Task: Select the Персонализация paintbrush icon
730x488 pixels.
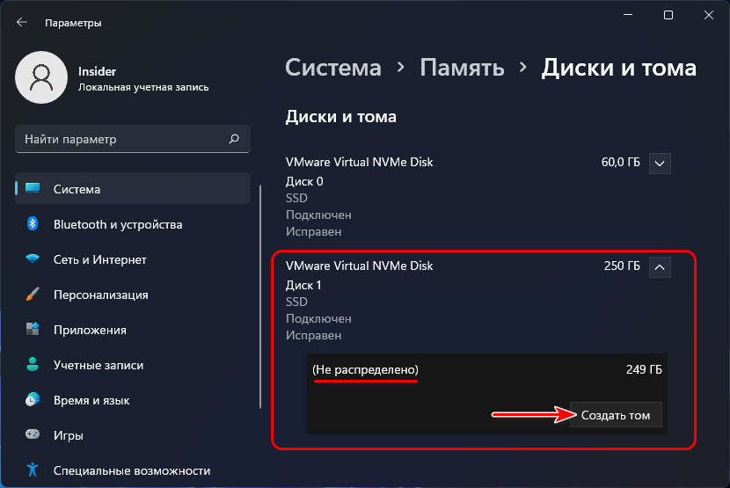Action: [33, 295]
